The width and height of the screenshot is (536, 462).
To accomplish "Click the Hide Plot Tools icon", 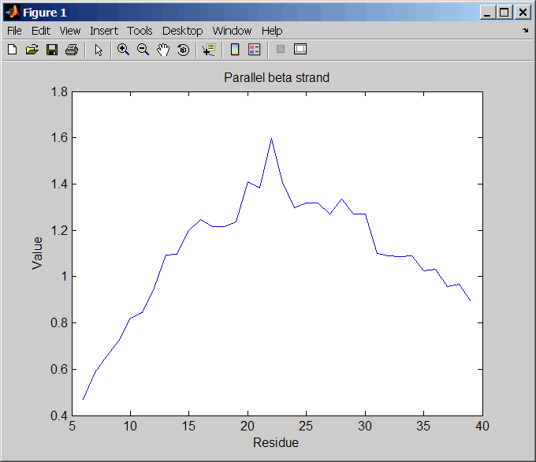I will [281, 49].
